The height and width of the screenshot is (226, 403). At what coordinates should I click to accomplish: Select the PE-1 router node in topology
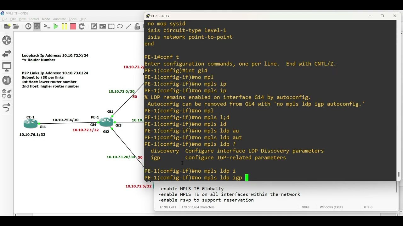106,122
